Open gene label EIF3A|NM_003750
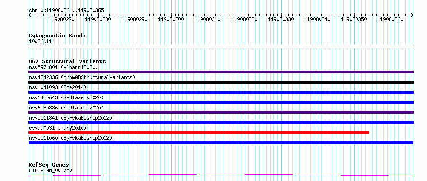Viewport: 427px width, 181px height. pyautogui.click(x=50, y=171)
